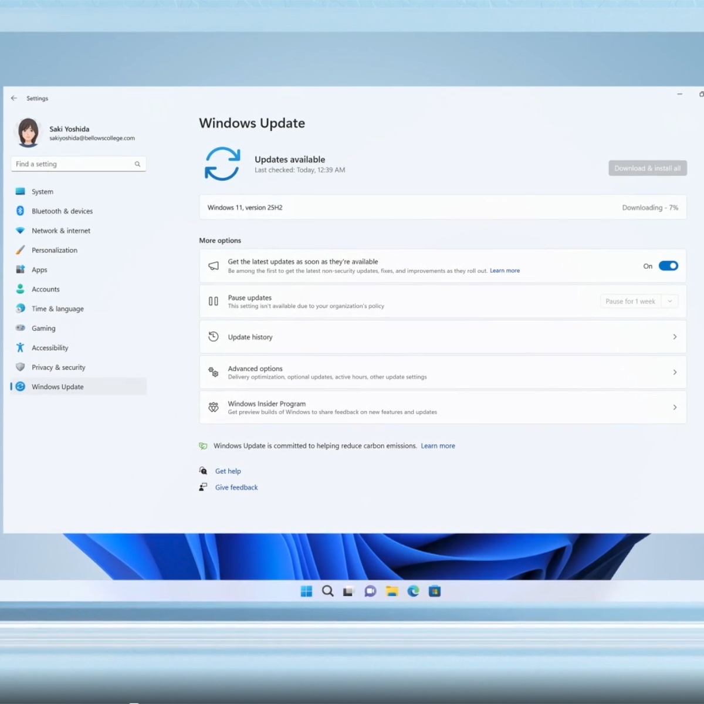
Task: Open Microsoft Store from the taskbar
Action: point(435,591)
